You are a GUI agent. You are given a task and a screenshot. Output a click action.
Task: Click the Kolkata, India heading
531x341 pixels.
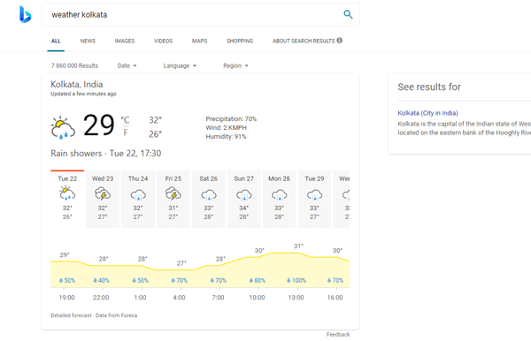76,84
